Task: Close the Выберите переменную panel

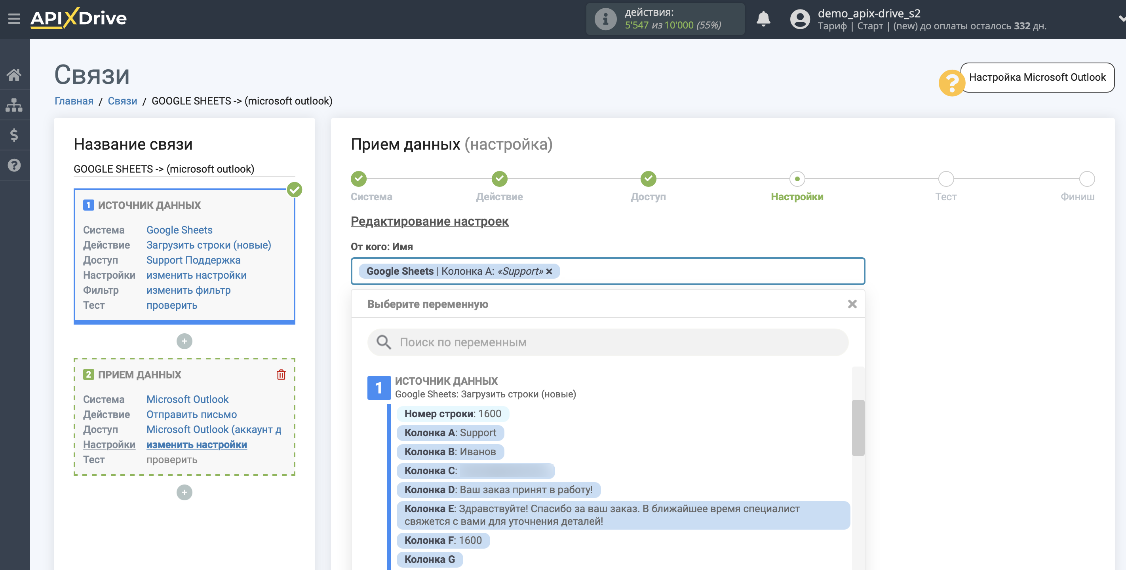Action: (x=852, y=304)
